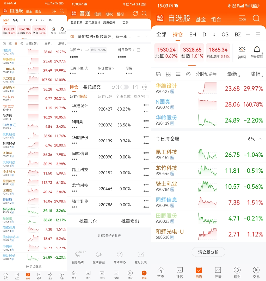266x281 pixels.
Task: Collapse the 今日清仓股 section with the chevron
Action: click(260, 138)
